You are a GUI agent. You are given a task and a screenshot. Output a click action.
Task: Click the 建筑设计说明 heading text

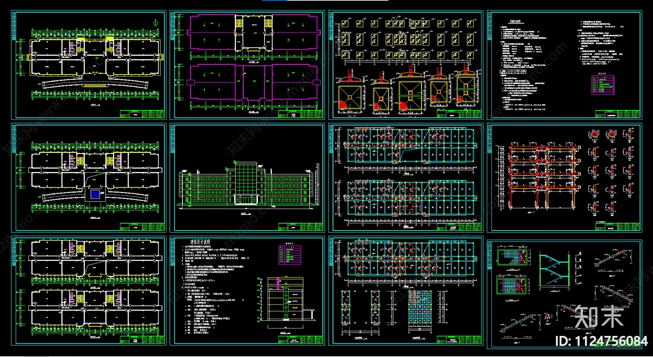click(200, 242)
